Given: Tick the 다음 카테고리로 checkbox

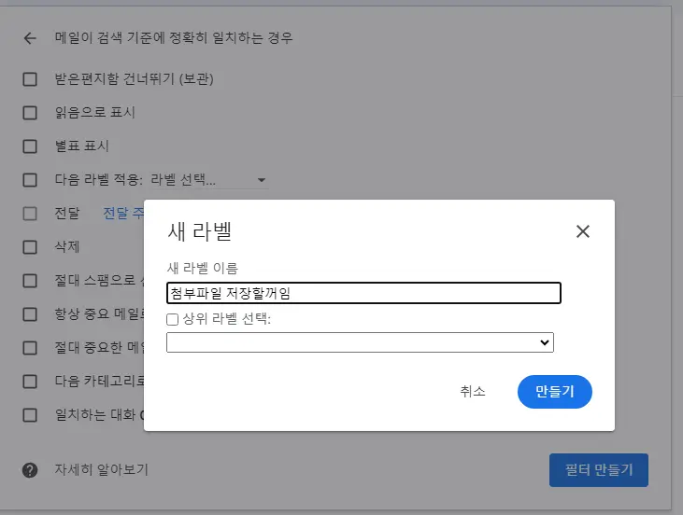Looking at the screenshot, I should click(30, 382).
